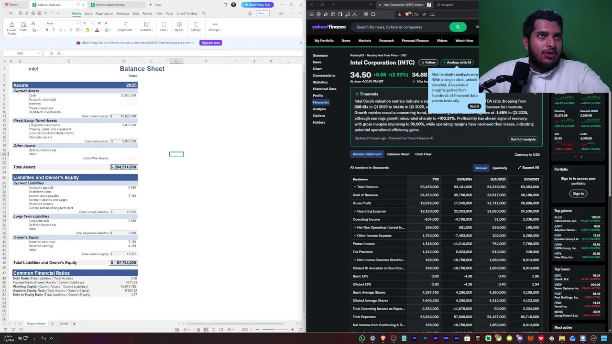Toggle Italic formatting in the spreadsheet

coord(54,30)
